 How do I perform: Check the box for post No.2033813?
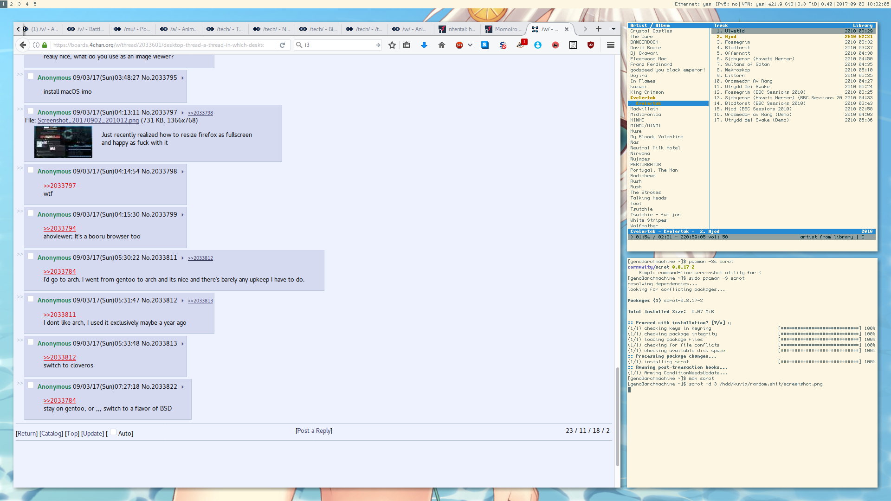coord(31,342)
